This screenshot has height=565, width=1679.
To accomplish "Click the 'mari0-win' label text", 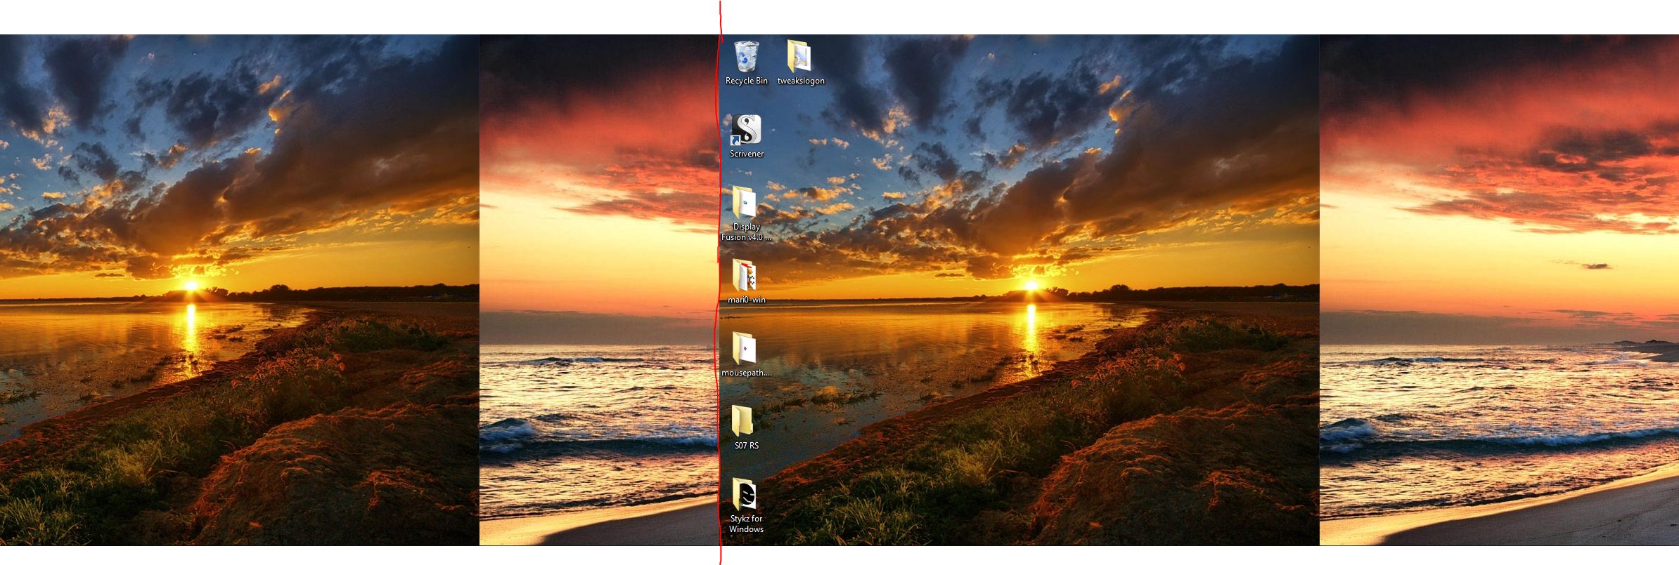I will coord(747,300).
